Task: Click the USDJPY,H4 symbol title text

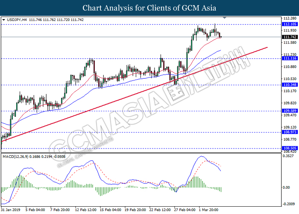Action: (x=17, y=20)
